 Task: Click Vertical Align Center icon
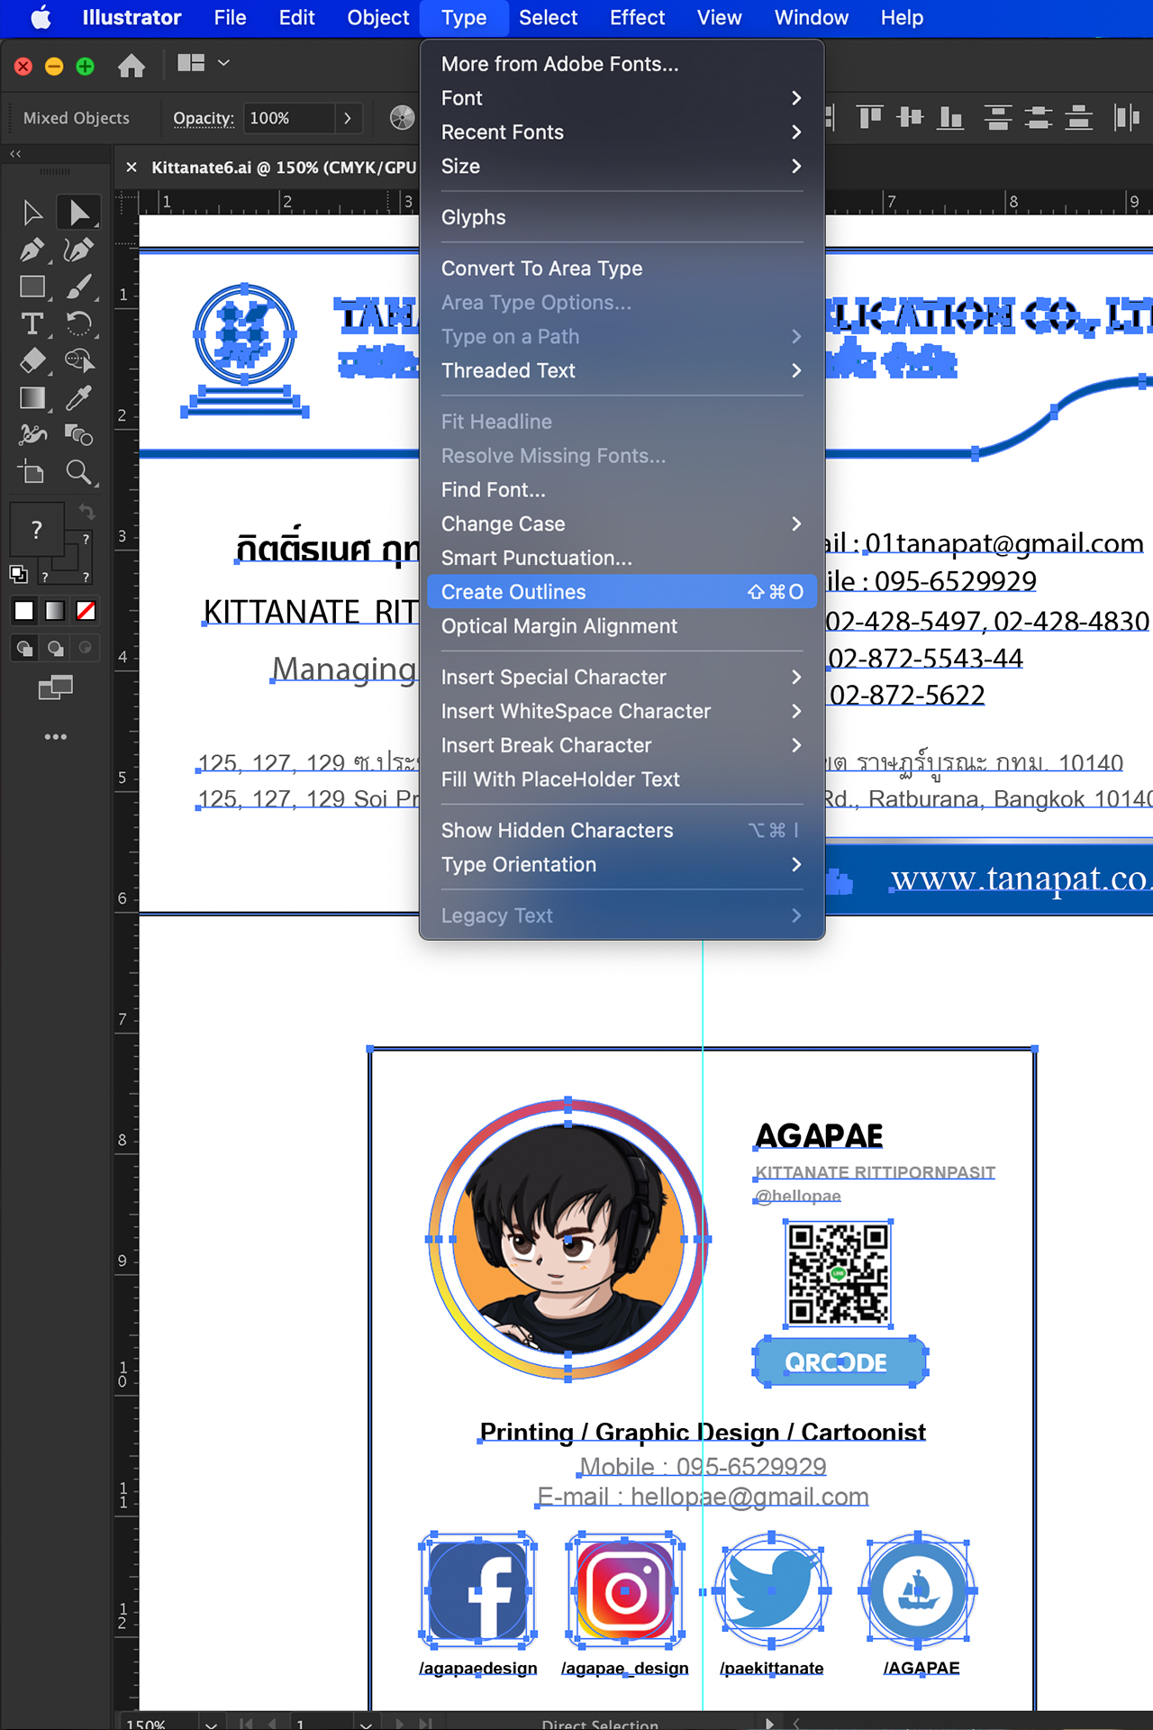(x=910, y=117)
